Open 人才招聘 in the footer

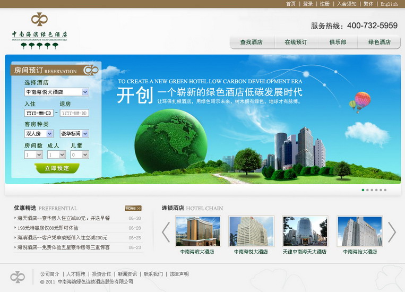click(76, 274)
